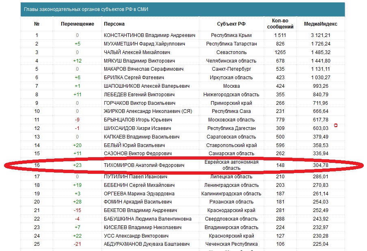Select the movement value '+23'
The image size is (367, 251).
click(78, 165)
